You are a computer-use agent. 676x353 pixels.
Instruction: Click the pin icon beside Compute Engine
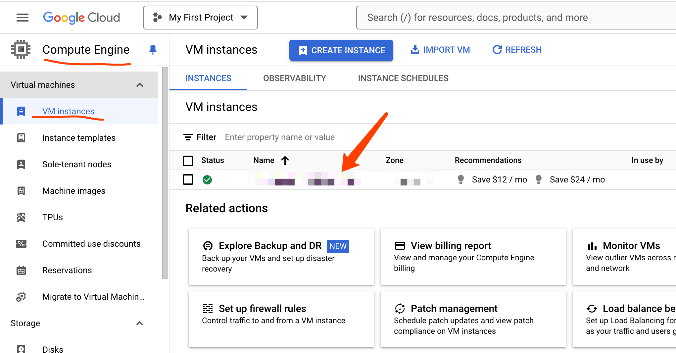tap(153, 50)
